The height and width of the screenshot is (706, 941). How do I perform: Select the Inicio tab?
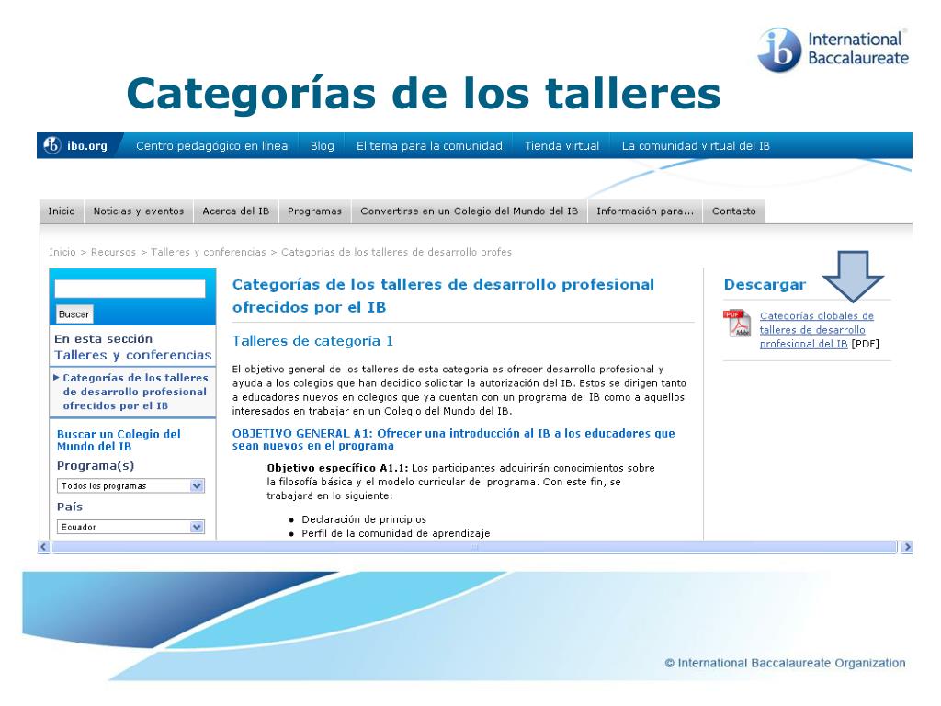62,211
